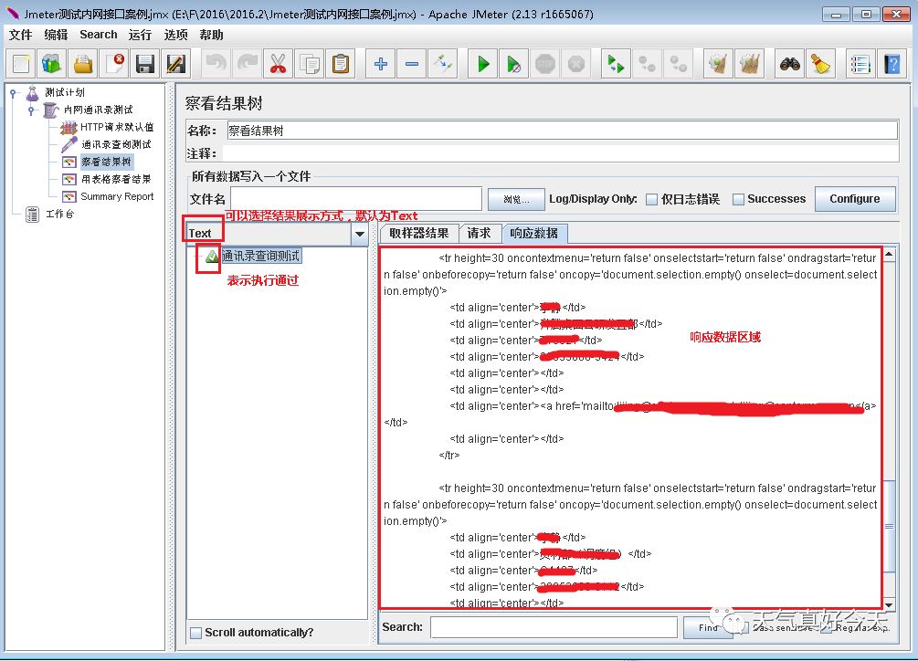Viewport: 918px width, 661px height.
Task: Click the Remote shutdown all icon
Action: (x=678, y=64)
